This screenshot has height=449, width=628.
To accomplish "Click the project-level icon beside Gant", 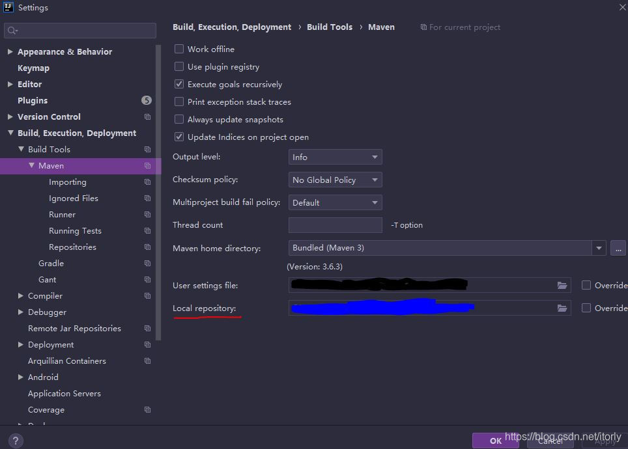I will 147,279.
